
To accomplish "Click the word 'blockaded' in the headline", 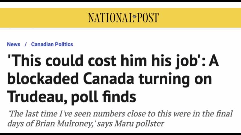I will pyautogui.click(x=43, y=78).
